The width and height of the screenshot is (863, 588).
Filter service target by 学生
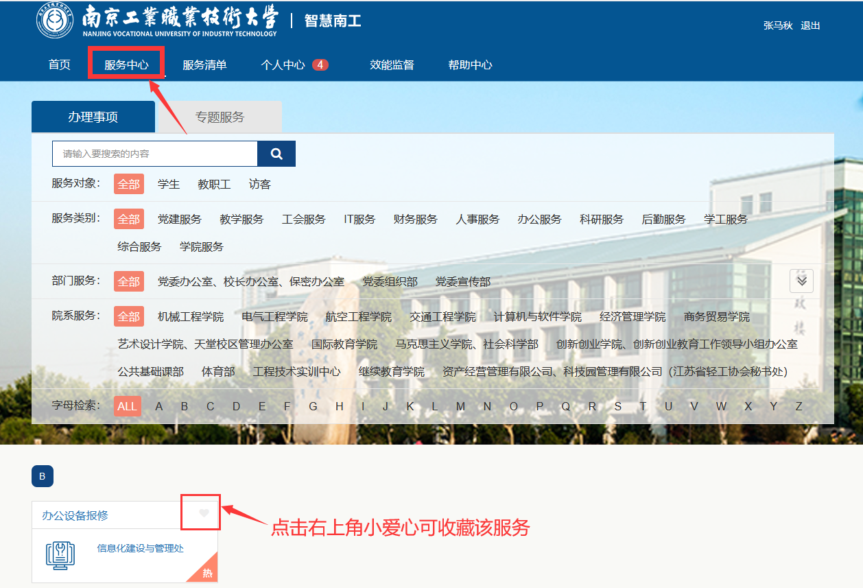click(x=169, y=184)
